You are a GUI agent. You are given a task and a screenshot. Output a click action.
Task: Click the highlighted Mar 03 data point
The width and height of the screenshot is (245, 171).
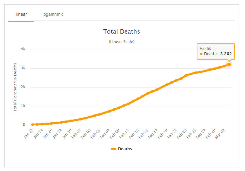coord(229,64)
